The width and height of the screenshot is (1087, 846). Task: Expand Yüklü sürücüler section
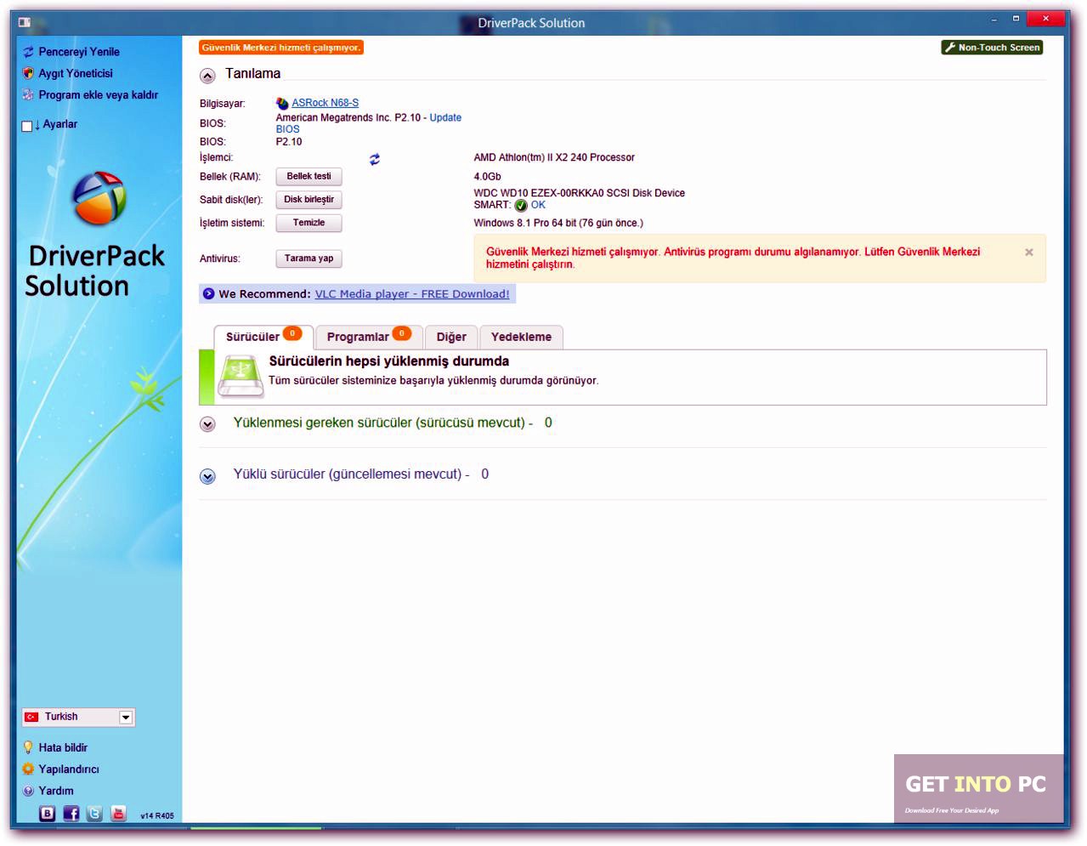click(207, 476)
